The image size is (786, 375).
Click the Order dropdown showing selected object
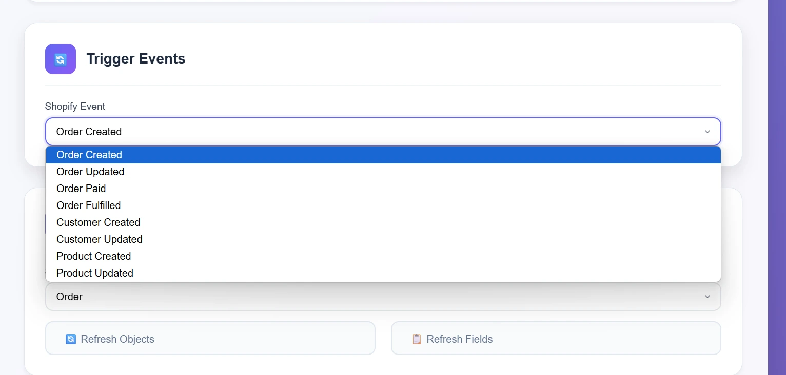coord(359,296)
